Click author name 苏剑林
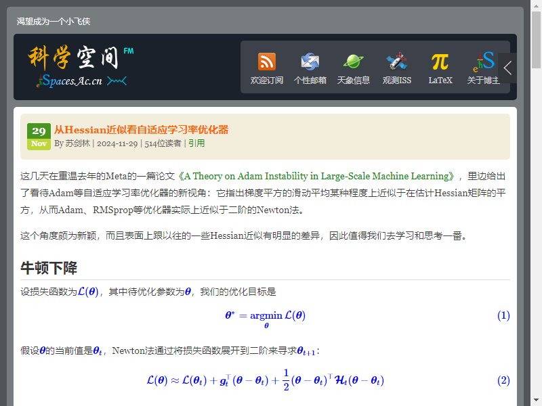 77,143
